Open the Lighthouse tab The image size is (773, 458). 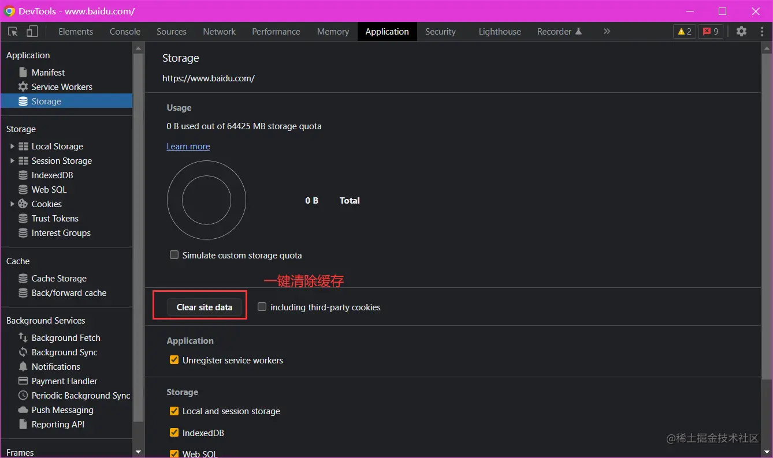(x=500, y=32)
